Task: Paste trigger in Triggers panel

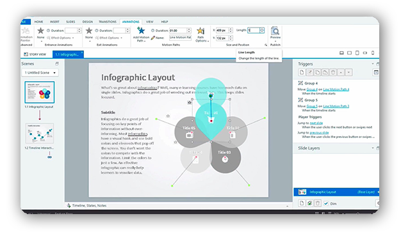Action: pyautogui.click(x=325, y=72)
